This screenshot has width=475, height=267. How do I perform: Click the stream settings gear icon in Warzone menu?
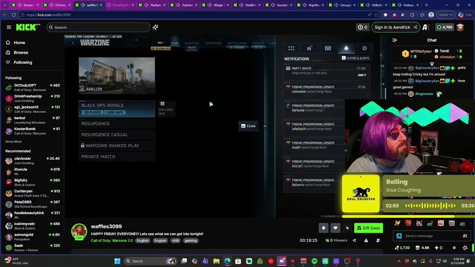pos(364,48)
